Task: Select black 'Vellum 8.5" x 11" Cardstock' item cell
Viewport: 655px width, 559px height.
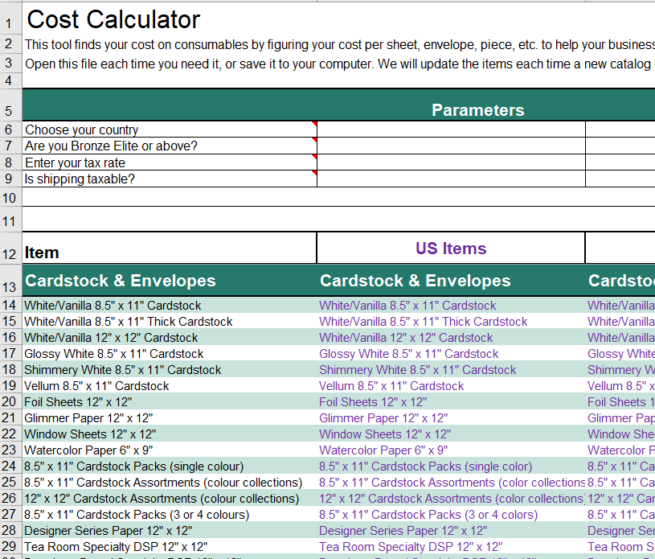Action: (96, 386)
